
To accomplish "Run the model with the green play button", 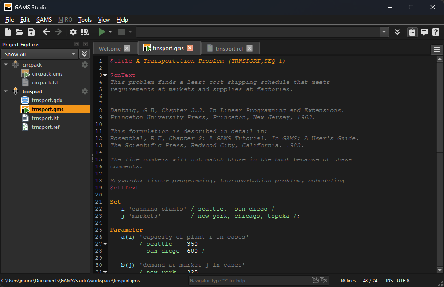I will (101, 32).
